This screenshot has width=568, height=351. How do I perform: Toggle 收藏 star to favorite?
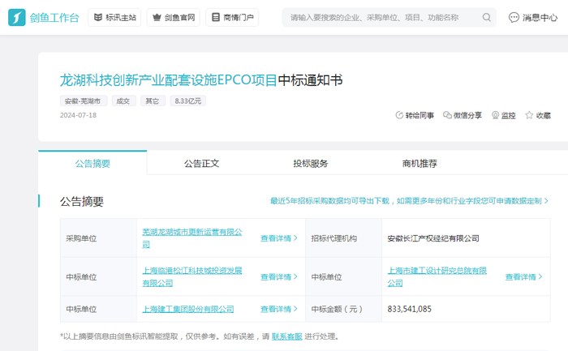529,115
